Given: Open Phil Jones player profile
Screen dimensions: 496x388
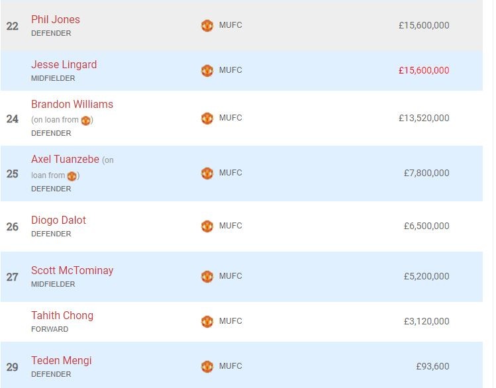Looking at the screenshot, I should point(56,20).
